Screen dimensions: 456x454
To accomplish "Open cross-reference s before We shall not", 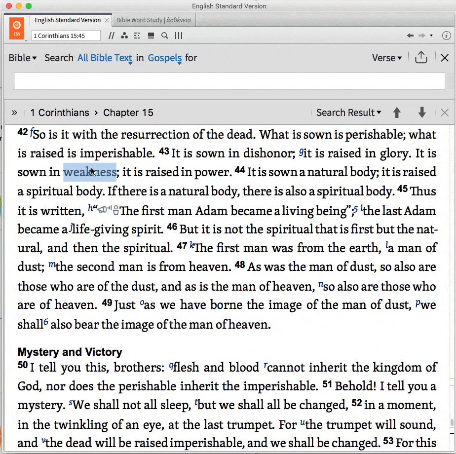I will (71, 403).
